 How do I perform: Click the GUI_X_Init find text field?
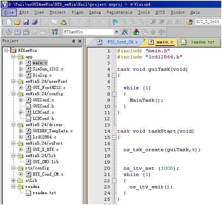tap(208, 22)
